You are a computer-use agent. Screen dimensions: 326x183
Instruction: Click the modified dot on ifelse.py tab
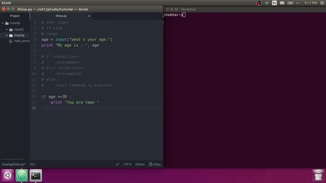click(89, 16)
